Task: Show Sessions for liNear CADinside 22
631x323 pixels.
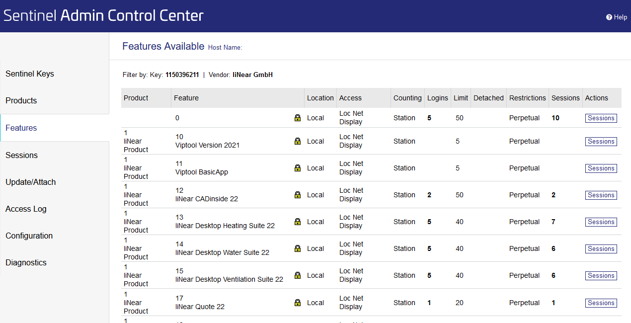Action: [601, 195]
